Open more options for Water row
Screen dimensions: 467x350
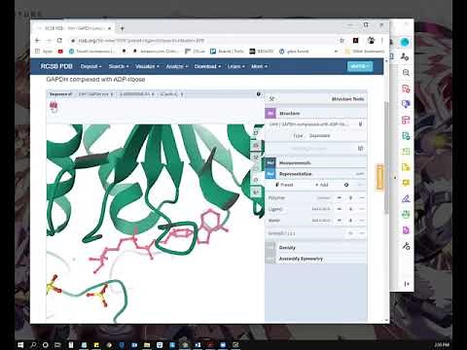tap(362, 221)
